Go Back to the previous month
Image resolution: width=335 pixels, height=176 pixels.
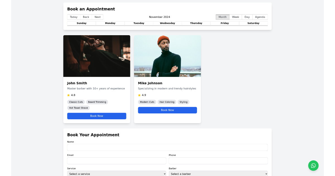[x=86, y=17]
